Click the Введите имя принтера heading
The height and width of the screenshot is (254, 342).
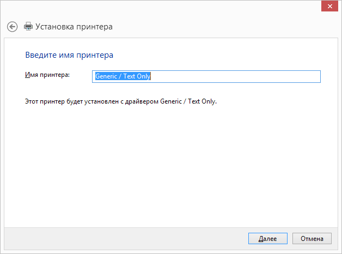click(x=69, y=55)
